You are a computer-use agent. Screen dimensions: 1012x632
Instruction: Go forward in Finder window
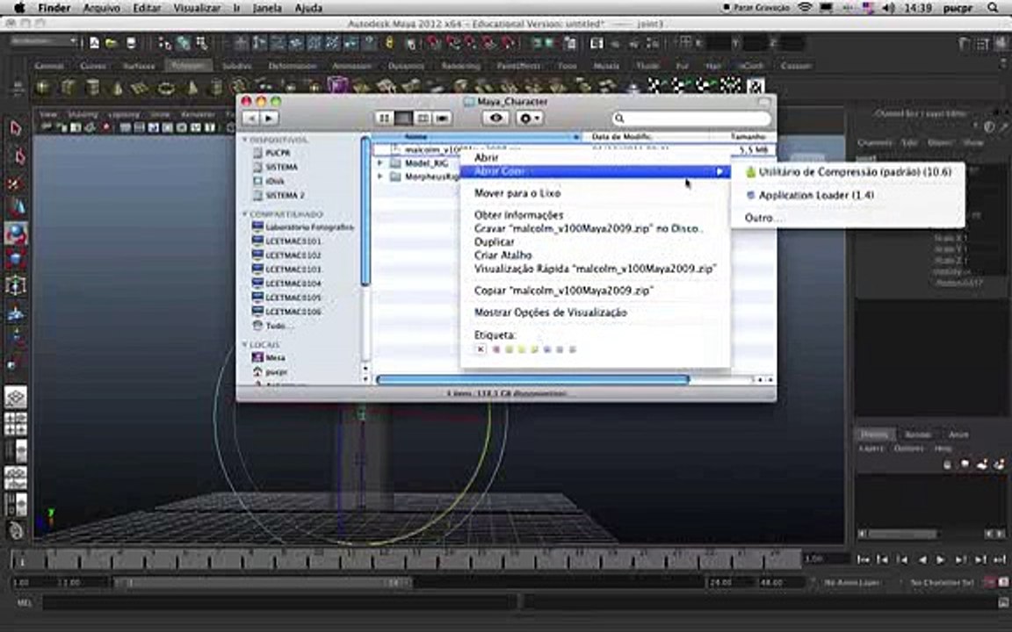269,118
